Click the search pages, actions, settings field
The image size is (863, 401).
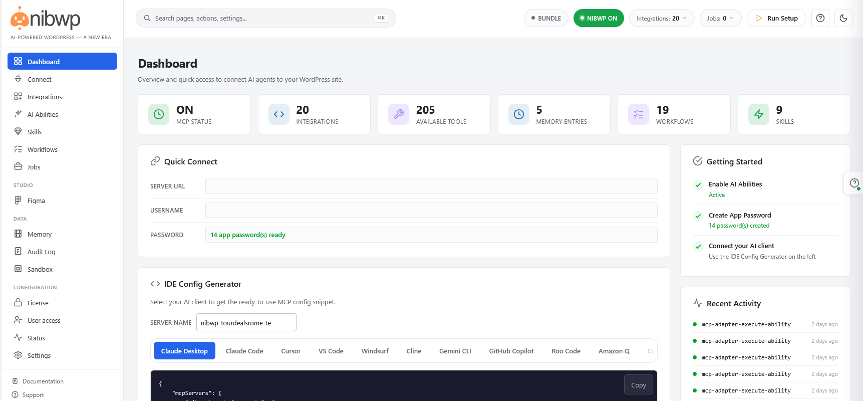point(265,18)
